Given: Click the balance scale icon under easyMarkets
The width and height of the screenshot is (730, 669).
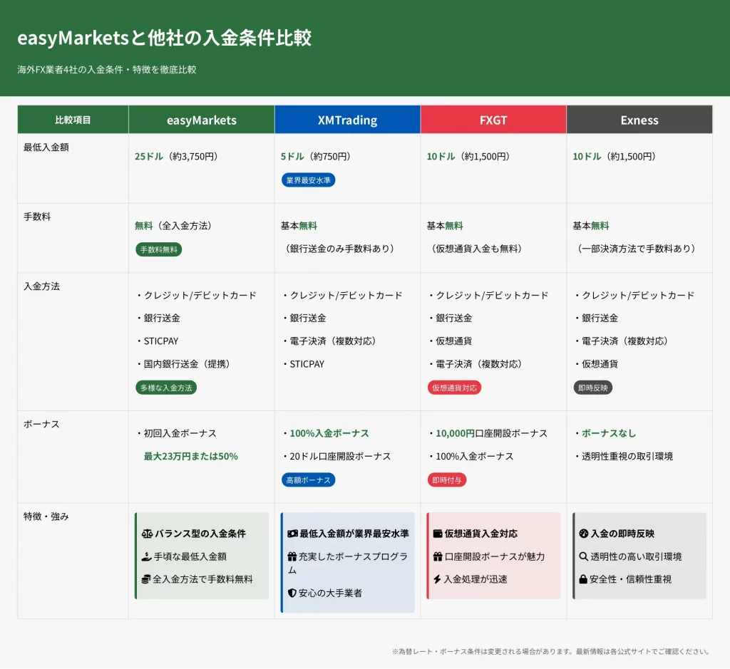Looking at the screenshot, I should pyautogui.click(x=148, y=534).
